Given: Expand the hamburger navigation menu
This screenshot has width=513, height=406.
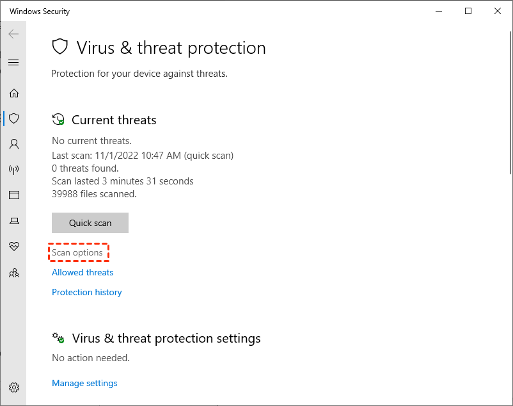Looking at the screenshot, I should (13, 62).
